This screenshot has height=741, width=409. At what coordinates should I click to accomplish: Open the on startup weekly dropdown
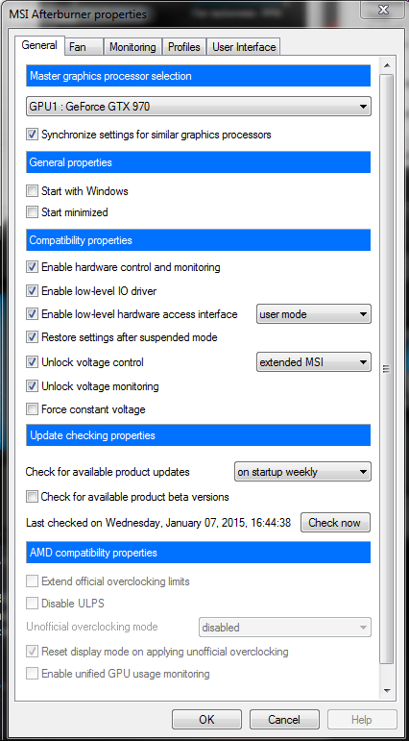tap(302, 472)
